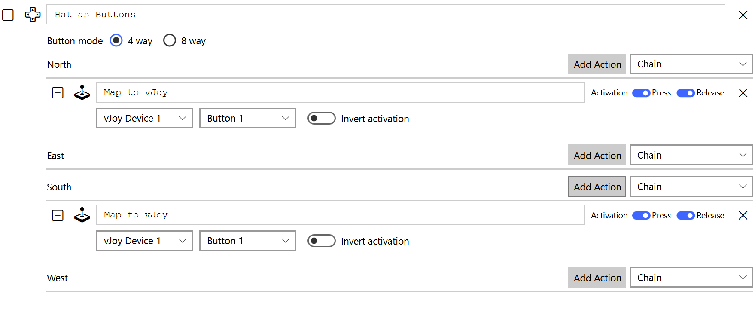Remove the Hat as Buttons action
This screenshot has width=755, height=312.
pyautogui.click(x=743, y=15)
